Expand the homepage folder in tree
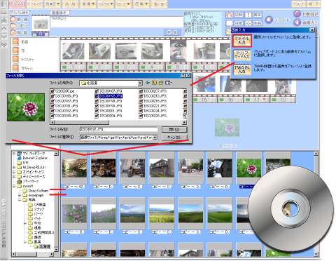 [20, 195]
